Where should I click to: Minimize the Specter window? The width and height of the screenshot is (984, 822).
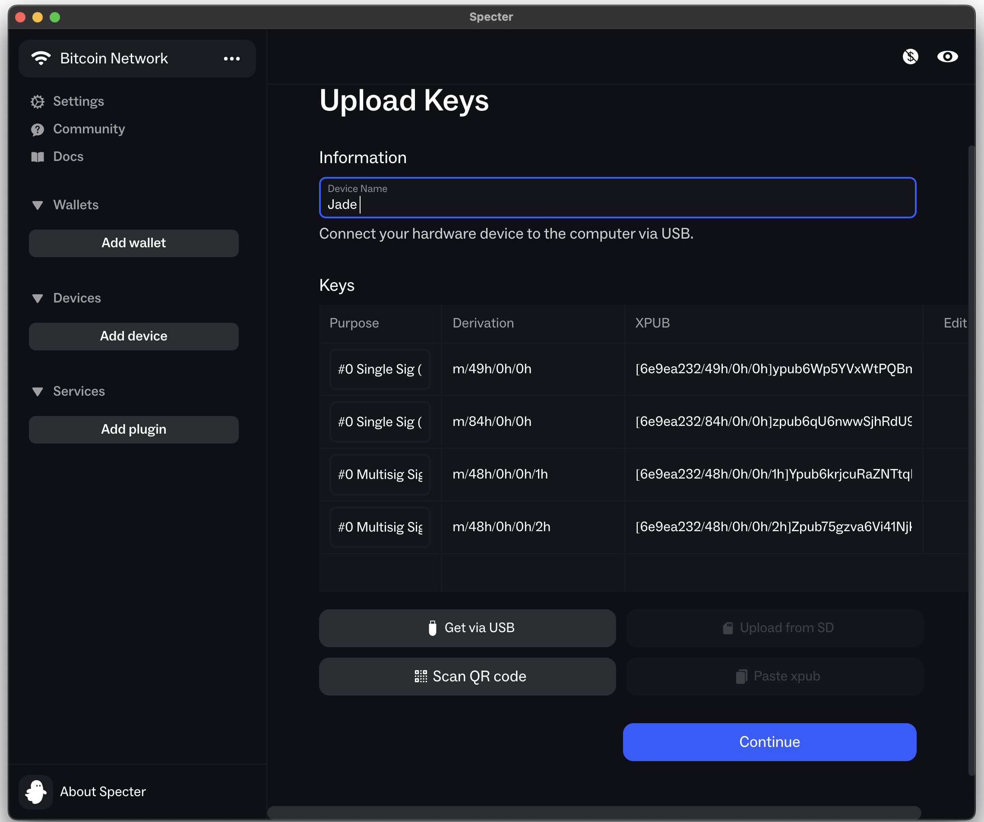pyautogui.click(x=38, y=17)
